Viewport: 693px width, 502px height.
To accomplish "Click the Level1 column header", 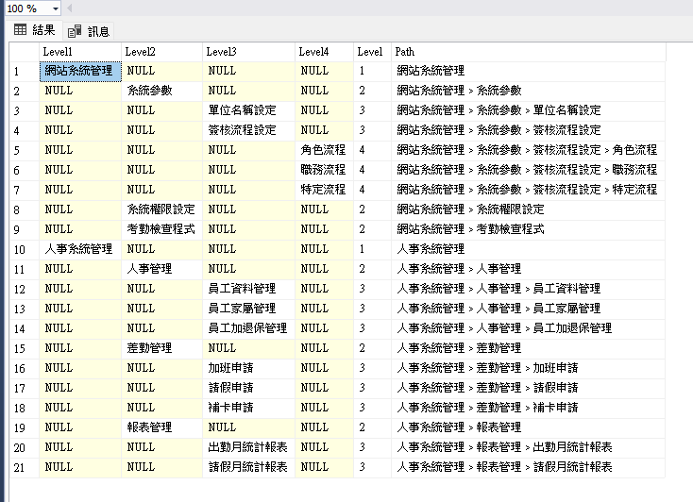I will pos(80,52).
